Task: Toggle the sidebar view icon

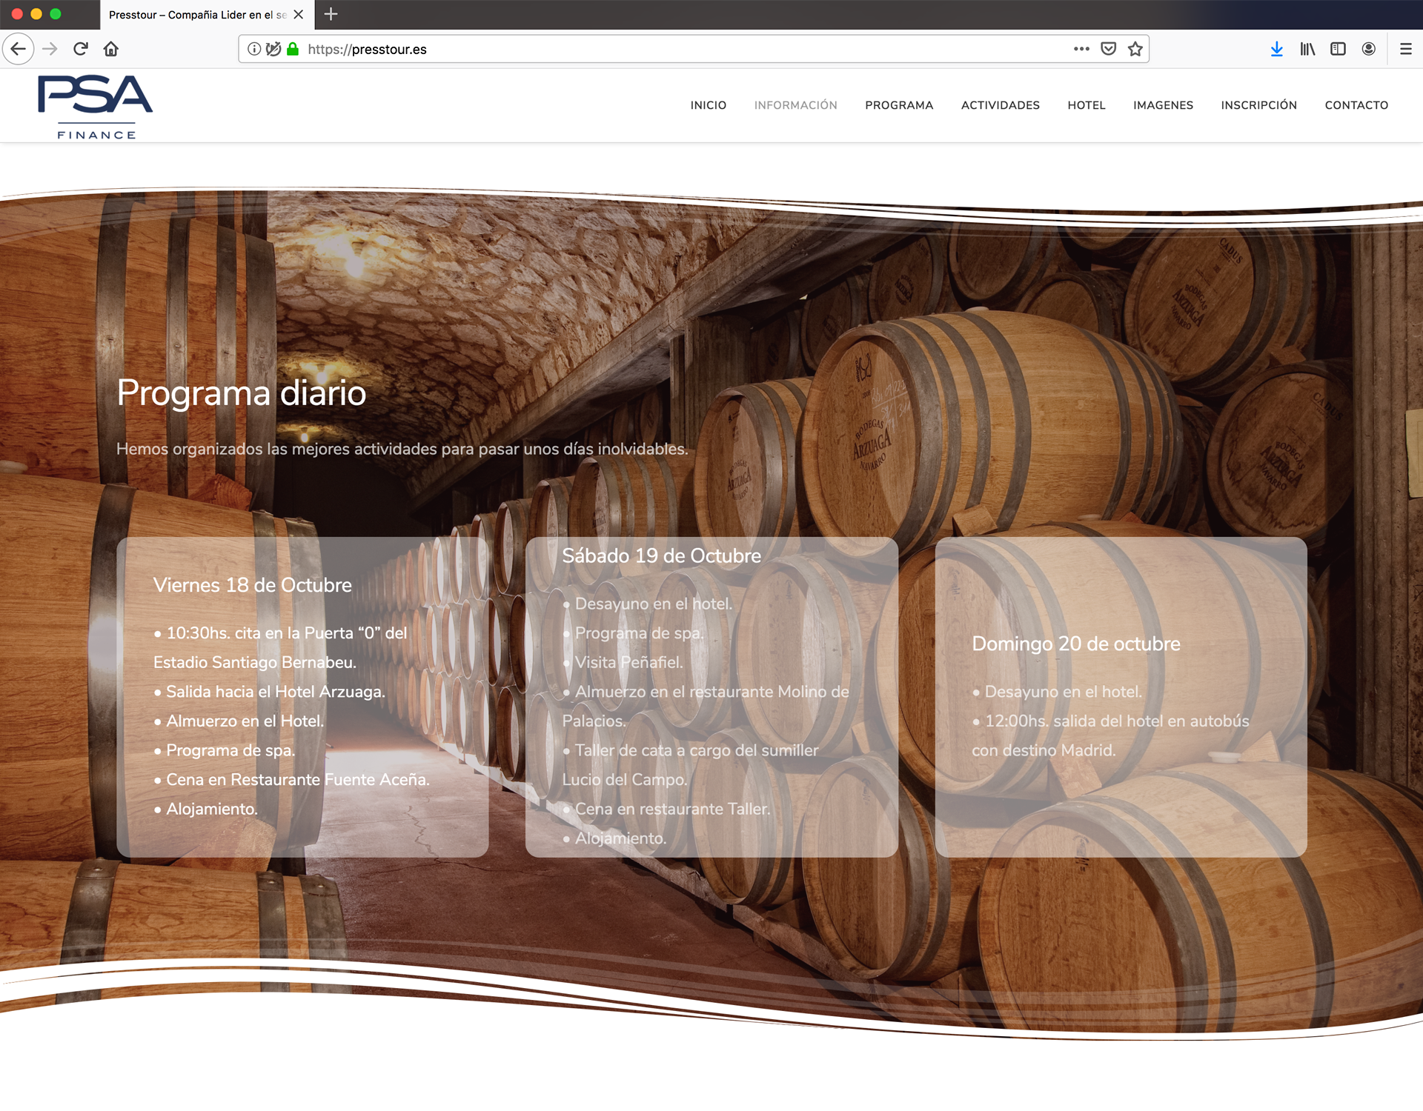Action: click(x=1338, y=49)
